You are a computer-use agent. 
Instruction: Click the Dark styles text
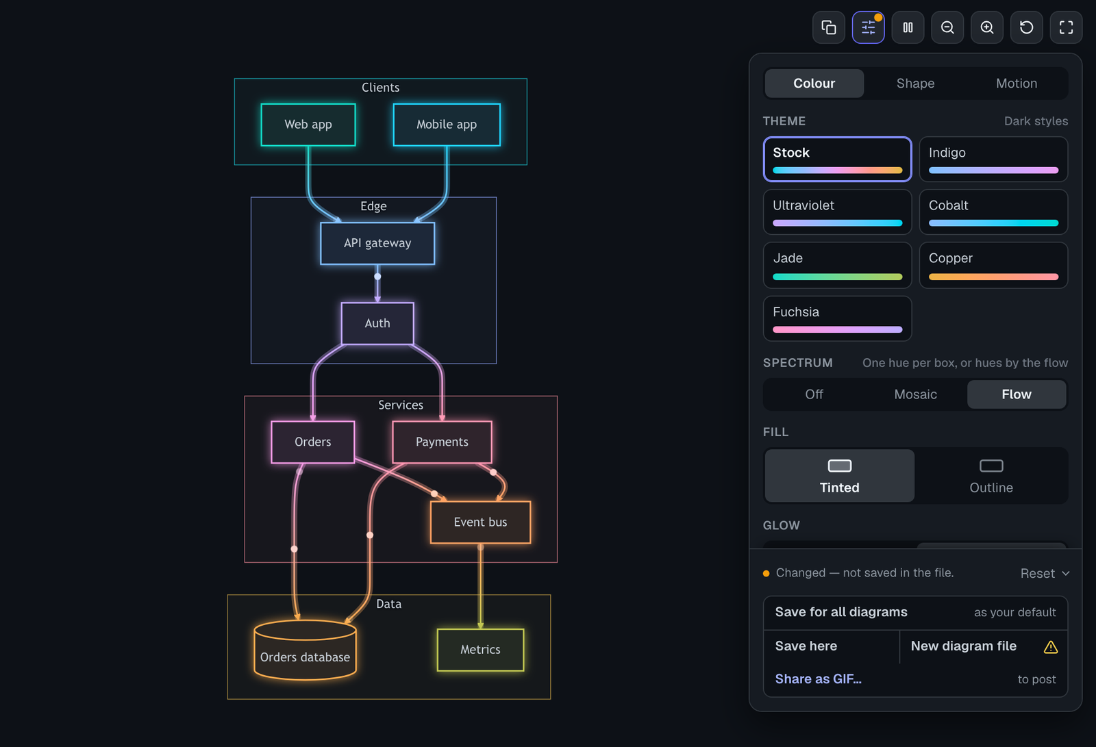click(x=1036, y=121)
